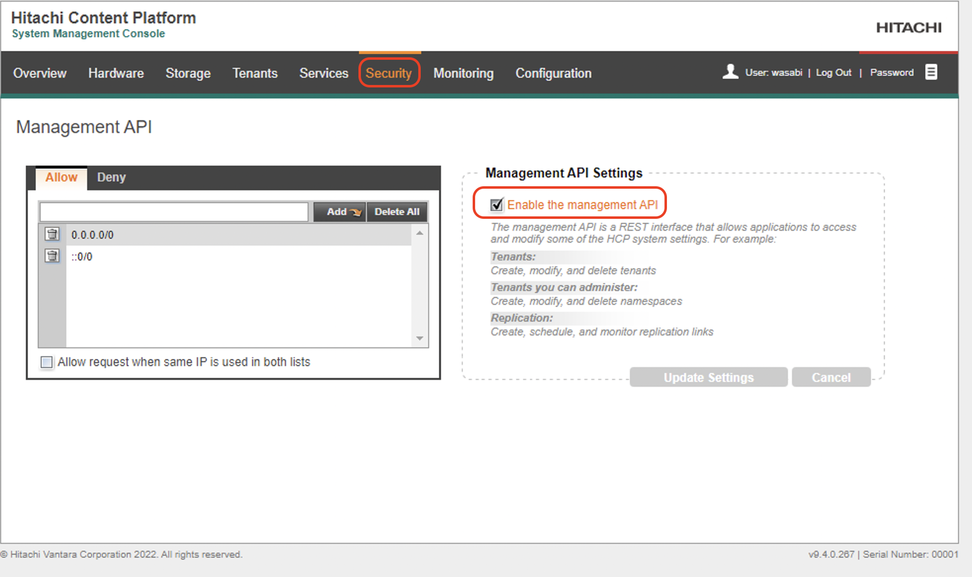Click the Management API page heading
The height and width of the screenshot is (577, 972).
(84, 127)
